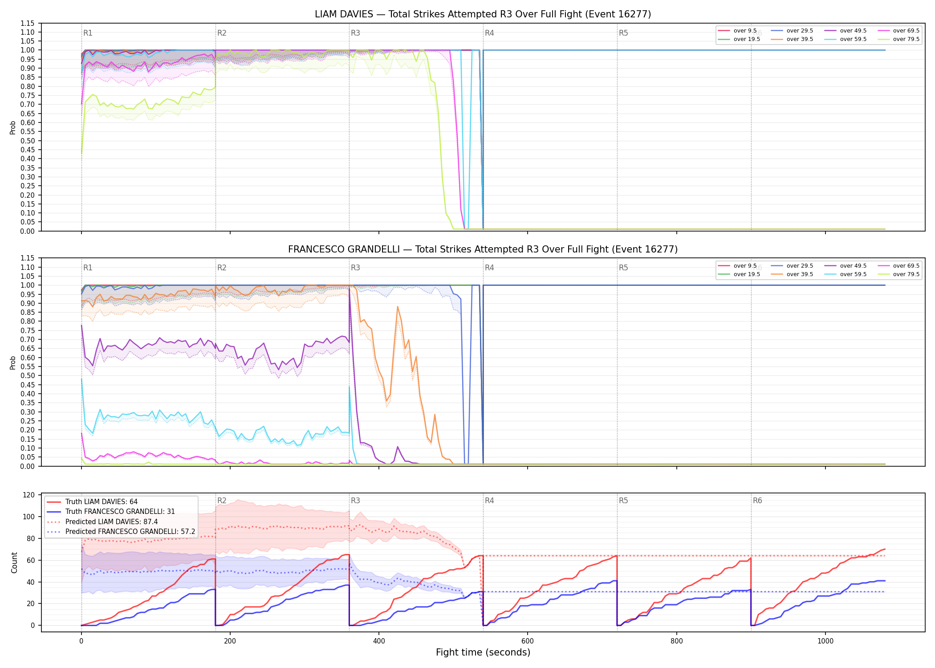Viewport: 935px width, 668px height.
Task: Click the R6 marker in the Count chart
Action: [x=757, y=501]
